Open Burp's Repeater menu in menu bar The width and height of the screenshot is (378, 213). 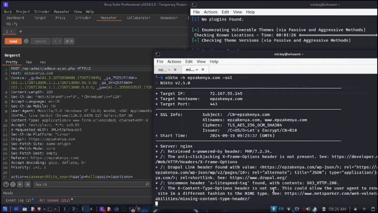(x=61, y=12)
